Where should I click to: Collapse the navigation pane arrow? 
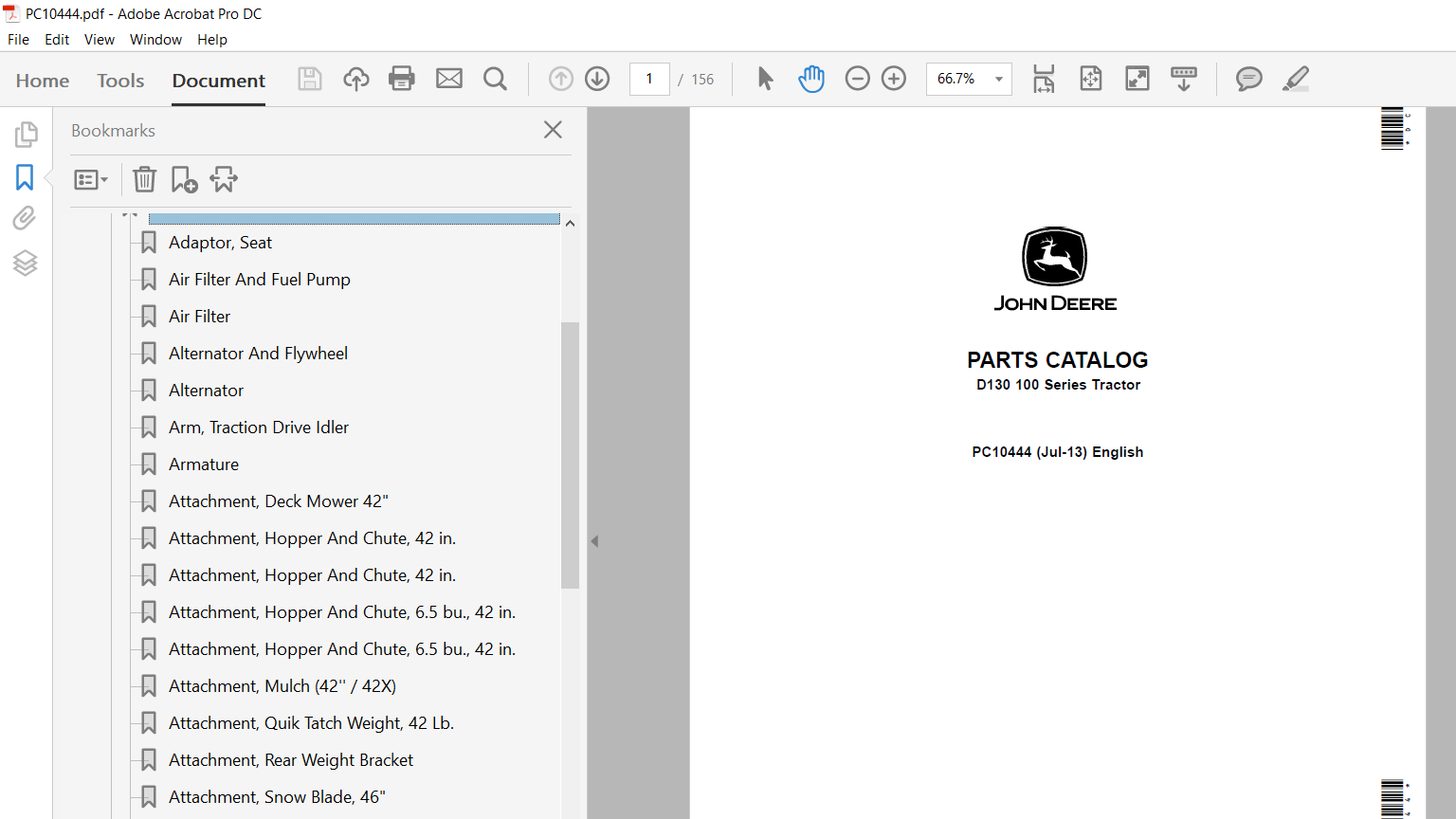tap(594, 541)
